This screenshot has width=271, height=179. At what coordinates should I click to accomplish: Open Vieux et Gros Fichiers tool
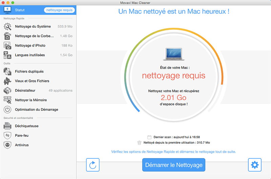pos(38,81)
